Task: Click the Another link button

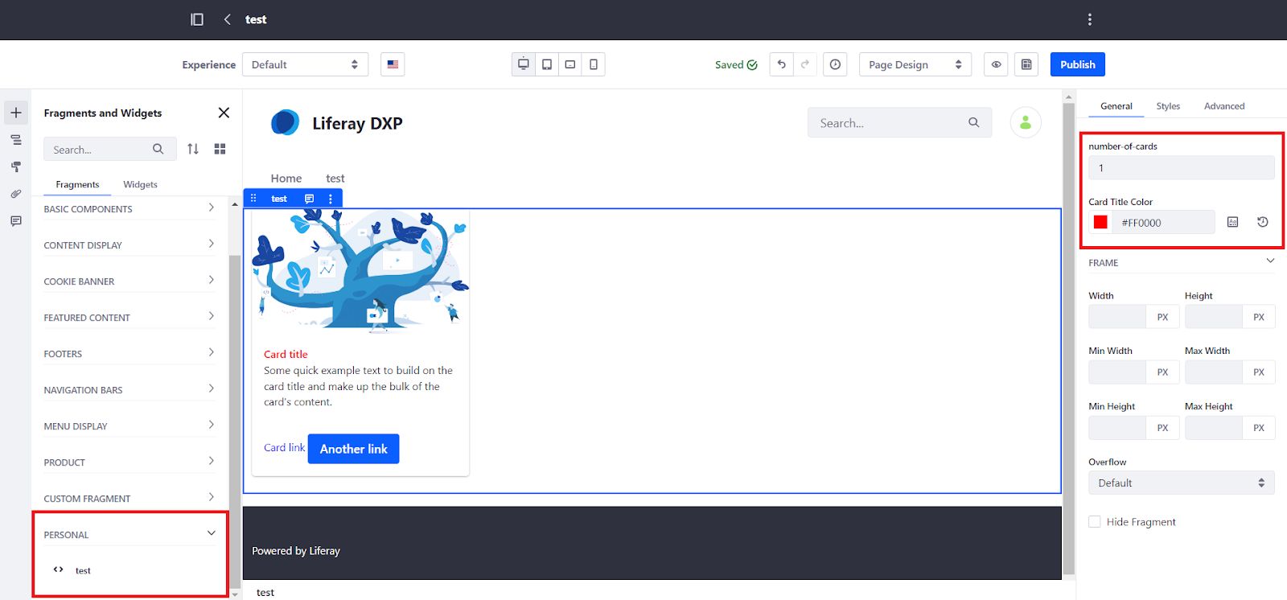Action: pyautogui.click(x=353, y=449)
